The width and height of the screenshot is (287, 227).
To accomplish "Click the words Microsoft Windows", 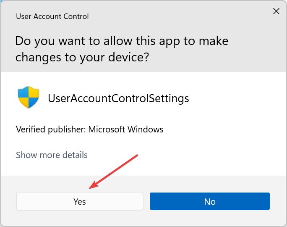I will tap(125, 129).
